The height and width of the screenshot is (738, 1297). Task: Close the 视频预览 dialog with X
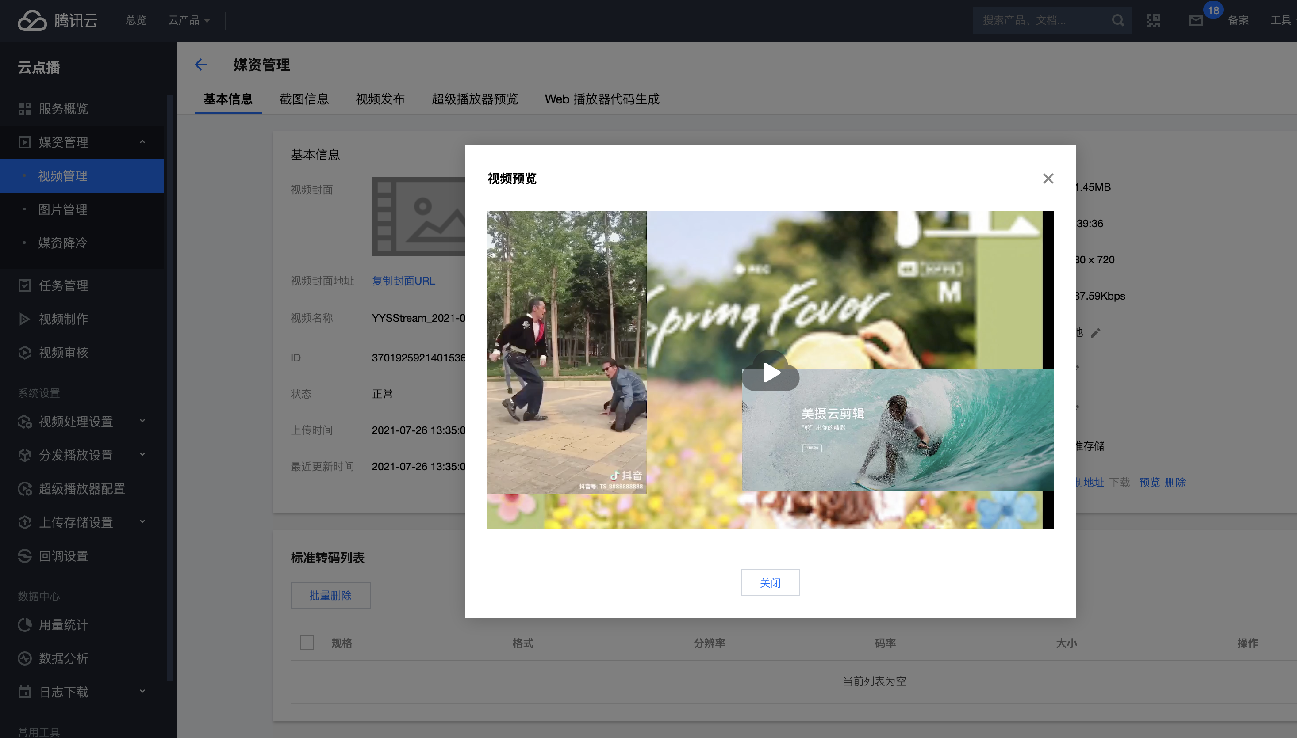point(1048,179)
